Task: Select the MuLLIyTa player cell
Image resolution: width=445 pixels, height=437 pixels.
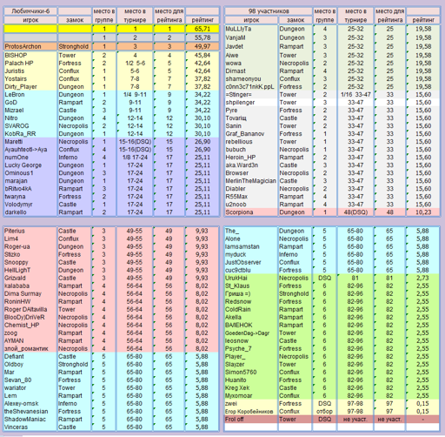Action: click(251, 29)
